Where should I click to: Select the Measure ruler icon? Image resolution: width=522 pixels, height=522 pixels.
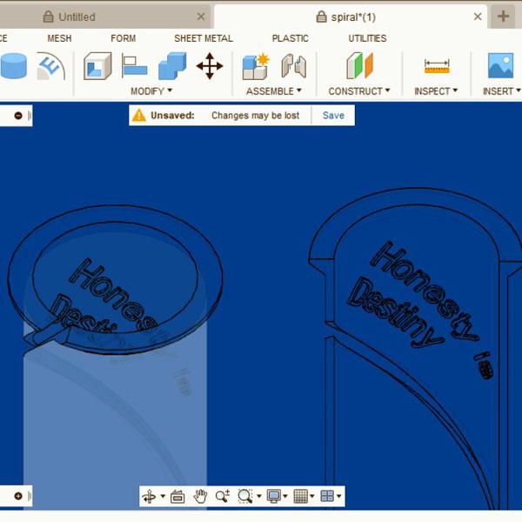(437, 66)
